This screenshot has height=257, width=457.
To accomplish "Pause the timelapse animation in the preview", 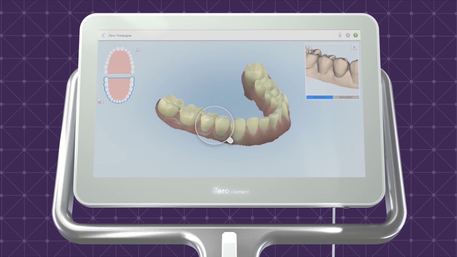I will [x=354, y=47].
